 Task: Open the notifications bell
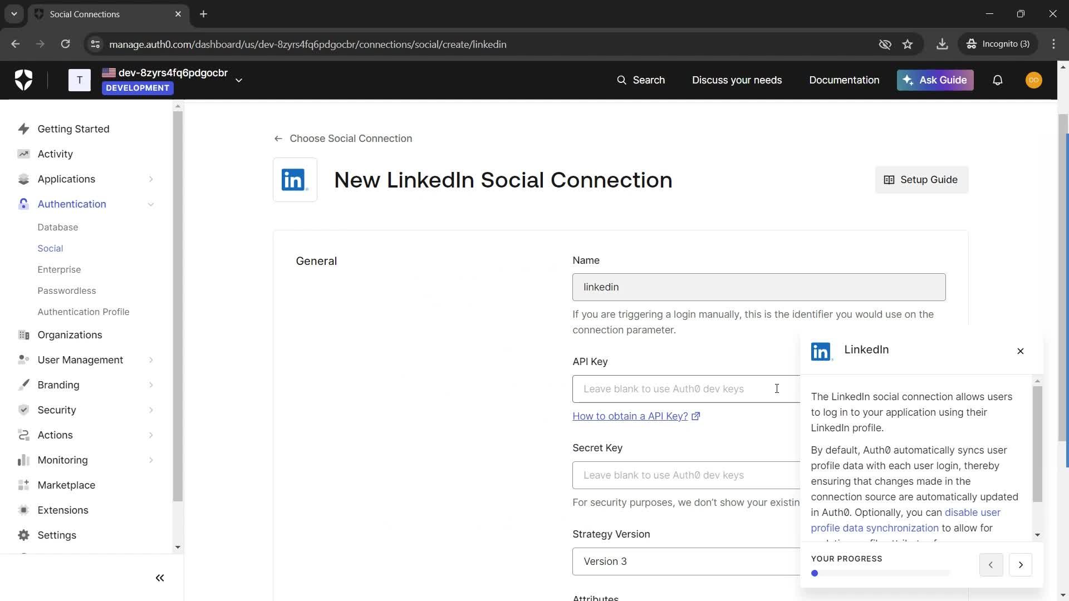[x=998, y=80]
